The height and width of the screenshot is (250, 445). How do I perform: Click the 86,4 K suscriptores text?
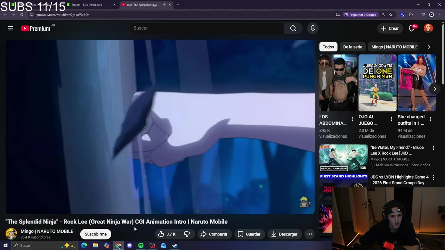[35, 237]
